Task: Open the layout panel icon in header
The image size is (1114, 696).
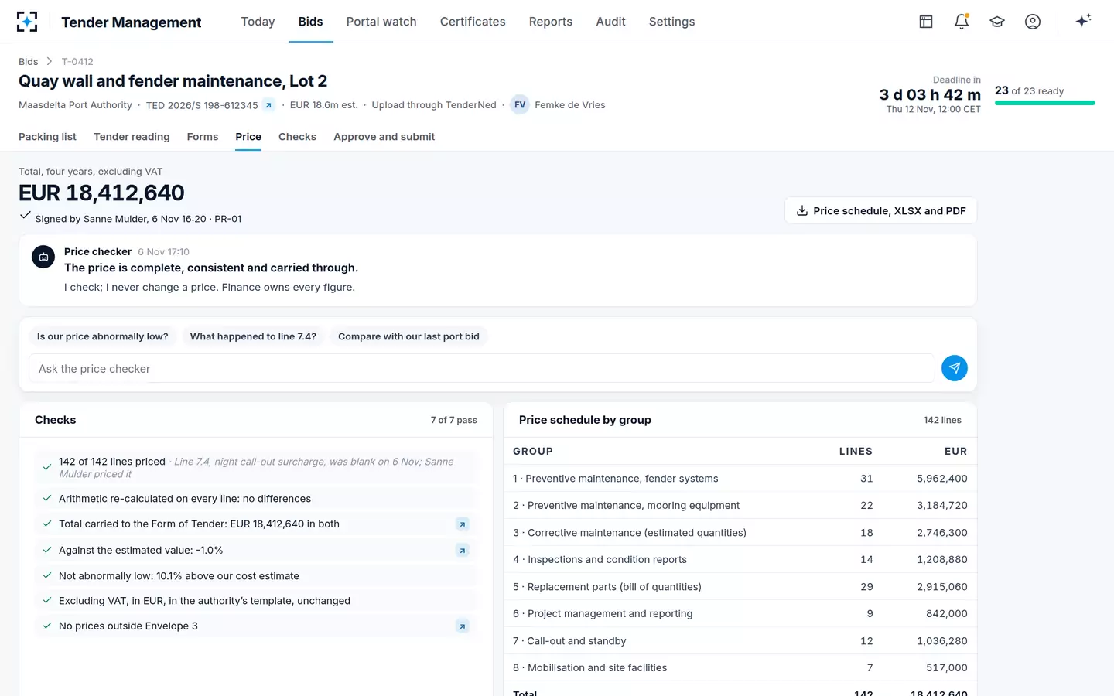Action: (x=926, y=22)
